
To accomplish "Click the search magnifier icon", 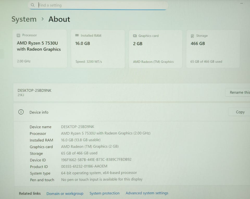I will point(33,5).
